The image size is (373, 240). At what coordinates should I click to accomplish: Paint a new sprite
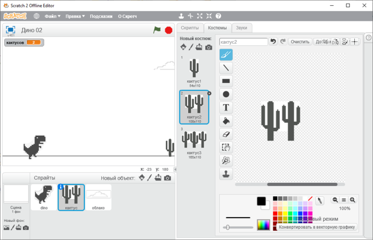pyautogui.click(x=150, y=177)
